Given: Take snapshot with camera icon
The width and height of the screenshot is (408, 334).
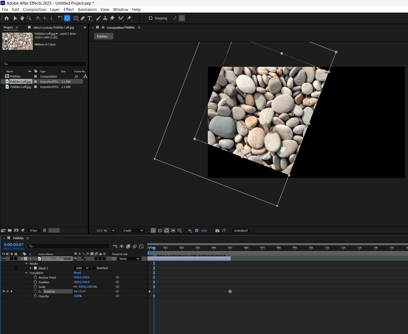Looking at the screenshot, I should [217, 231].
